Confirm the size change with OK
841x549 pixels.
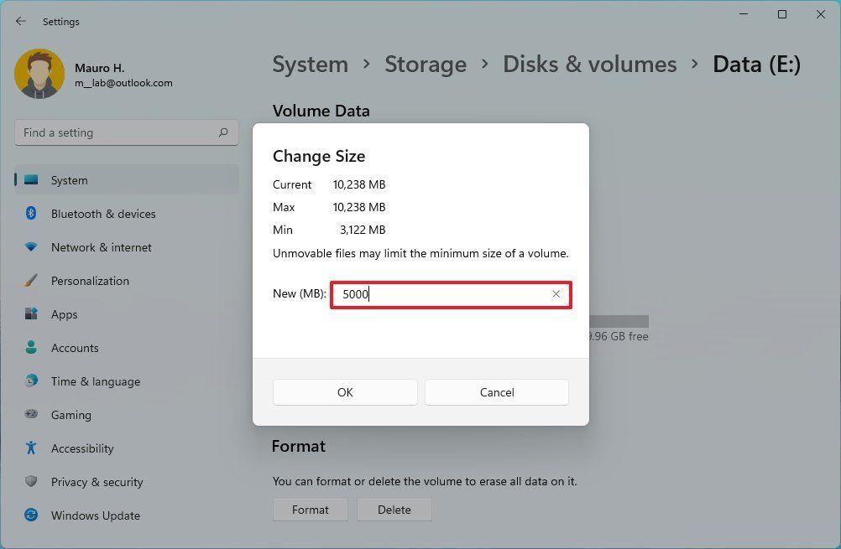[345, 392]
